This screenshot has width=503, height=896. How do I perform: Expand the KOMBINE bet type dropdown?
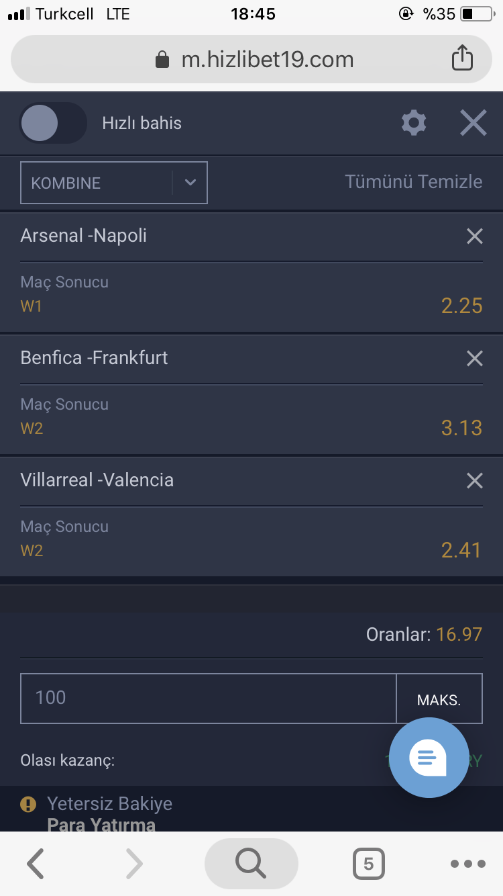coord(114,183)
